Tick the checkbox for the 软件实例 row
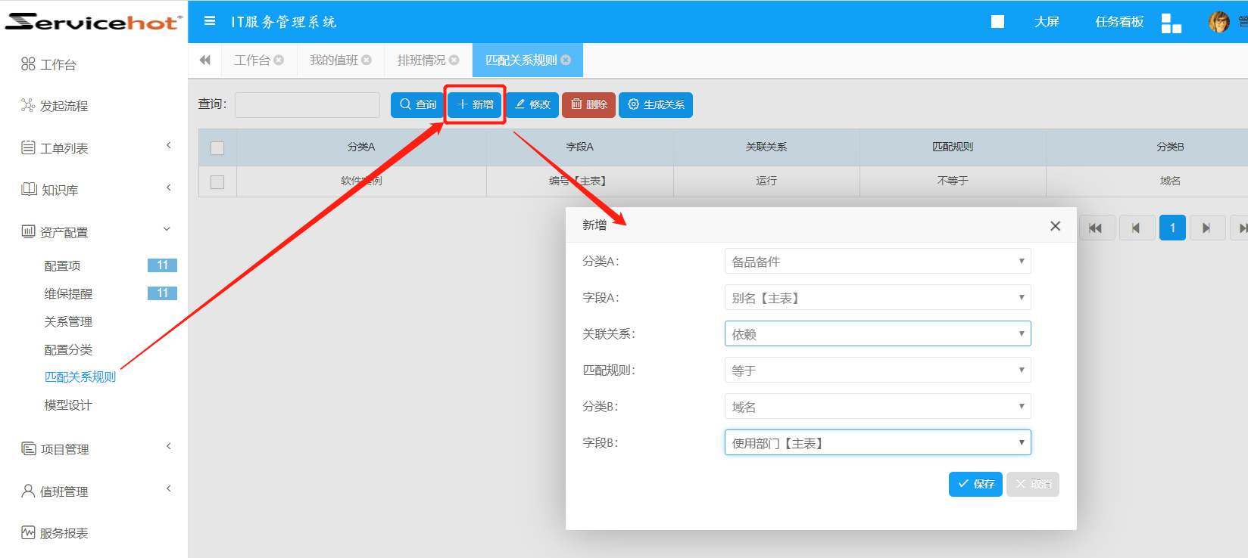Screen dimensions: 1248x558 [x=217, y=181]
